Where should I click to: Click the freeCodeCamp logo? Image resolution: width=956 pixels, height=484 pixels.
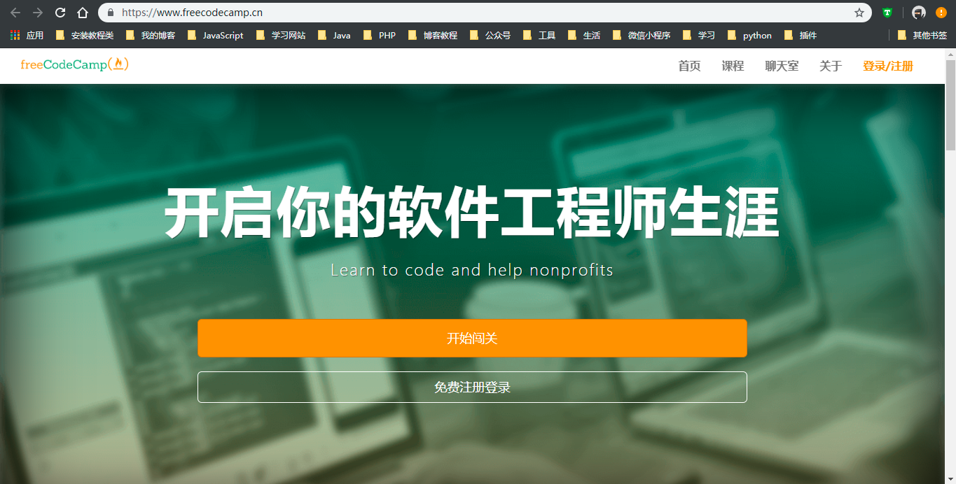pos(75,64)
